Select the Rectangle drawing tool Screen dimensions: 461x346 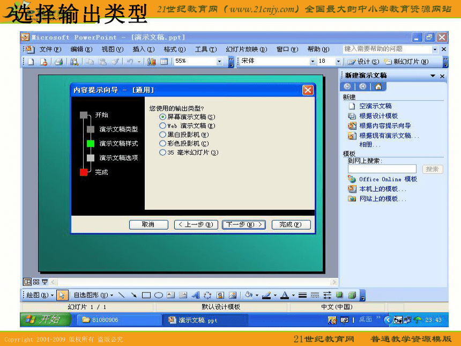(146, 295)
